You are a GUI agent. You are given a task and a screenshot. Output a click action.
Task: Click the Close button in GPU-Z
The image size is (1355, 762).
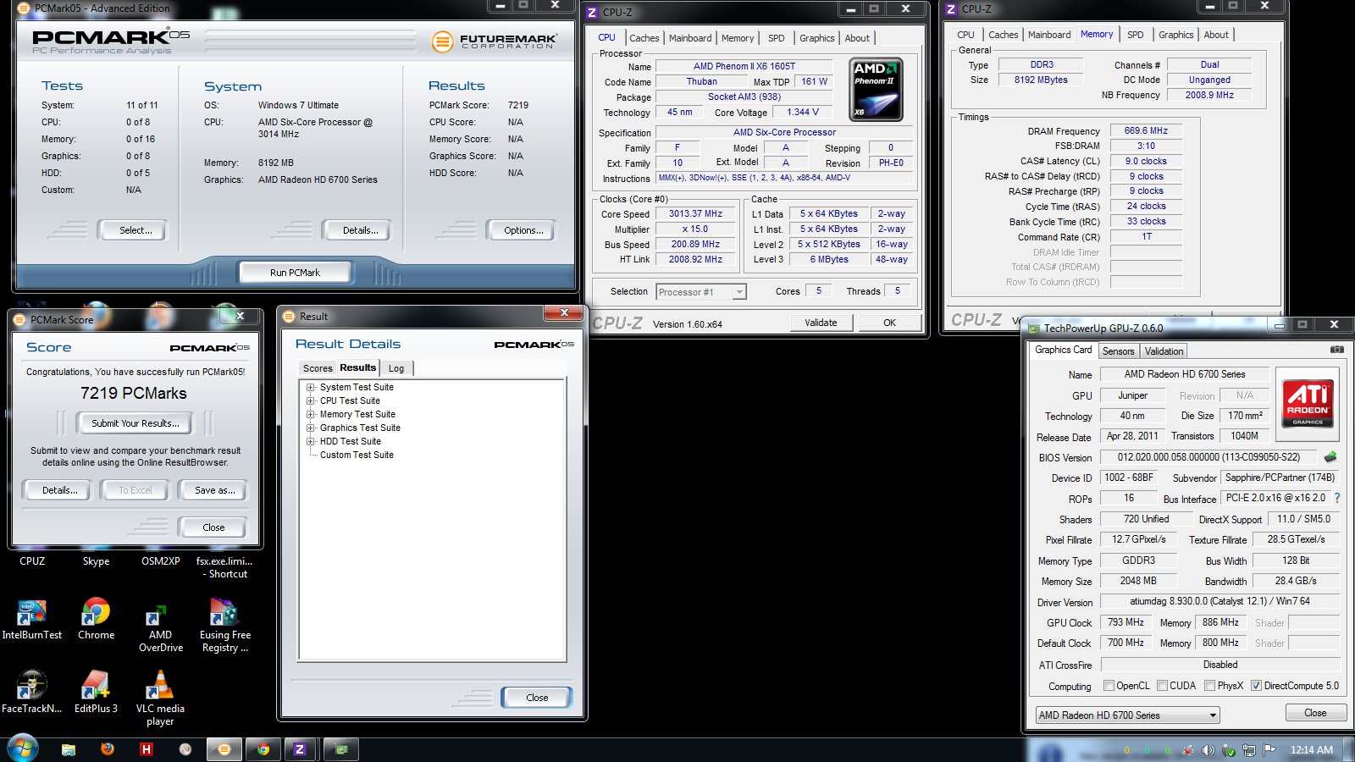coord(1315,713)
